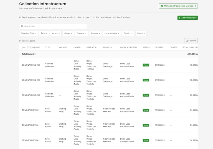Open the Owner filter dropdown

pyautogui.click(x=68, y=33)
